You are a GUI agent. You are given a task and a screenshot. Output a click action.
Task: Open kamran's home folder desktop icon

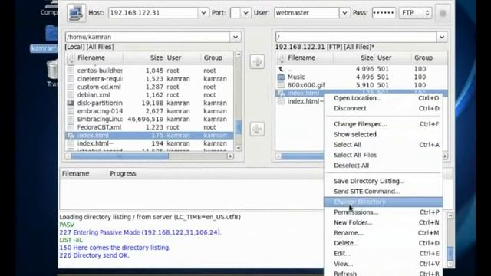(x=51, y=33)
